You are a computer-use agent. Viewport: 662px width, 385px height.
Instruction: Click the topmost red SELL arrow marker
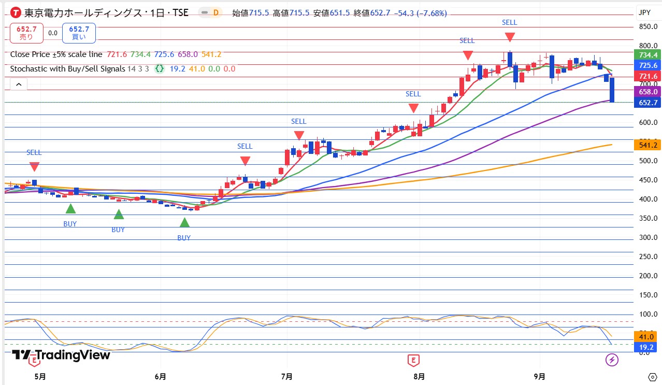point(510,37)
